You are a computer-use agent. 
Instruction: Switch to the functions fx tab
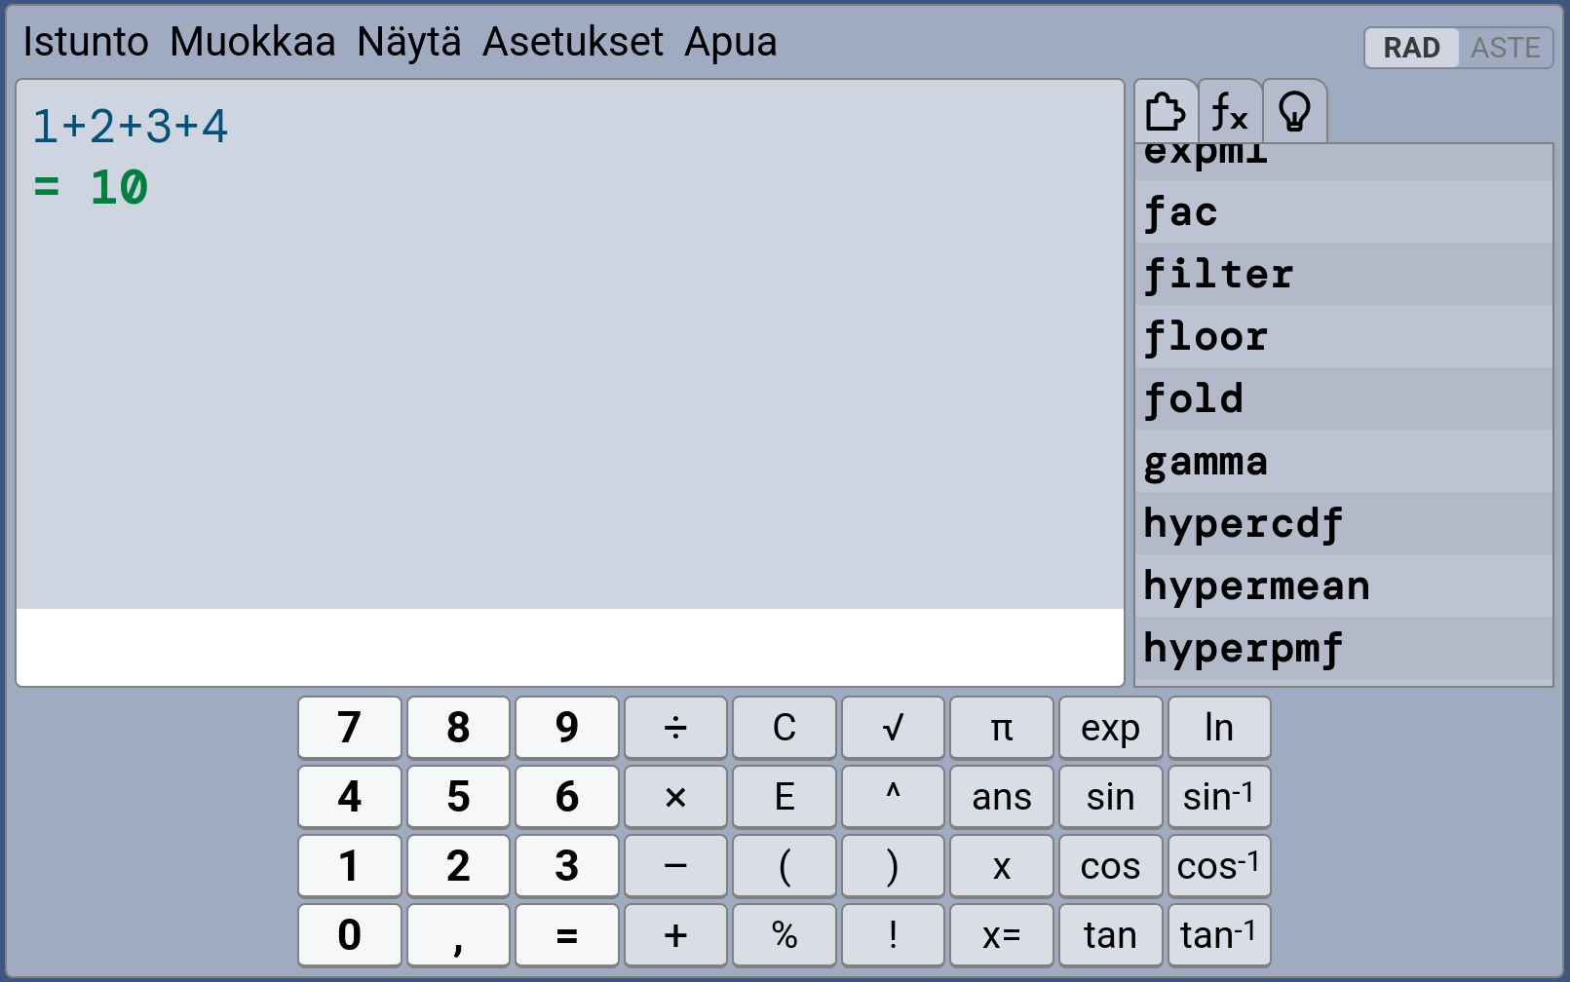tap(1230, 112)
